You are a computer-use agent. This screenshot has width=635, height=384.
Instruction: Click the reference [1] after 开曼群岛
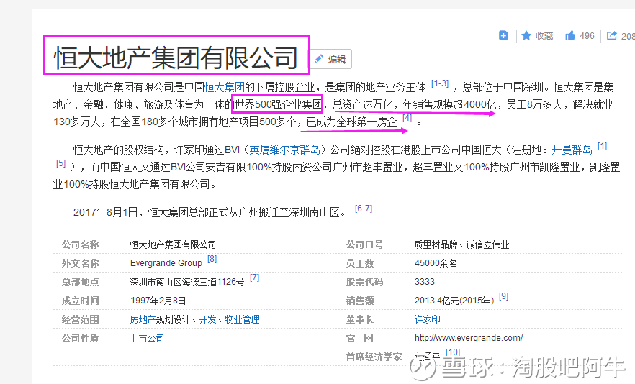pyautogui.click(x=602, y=146)
